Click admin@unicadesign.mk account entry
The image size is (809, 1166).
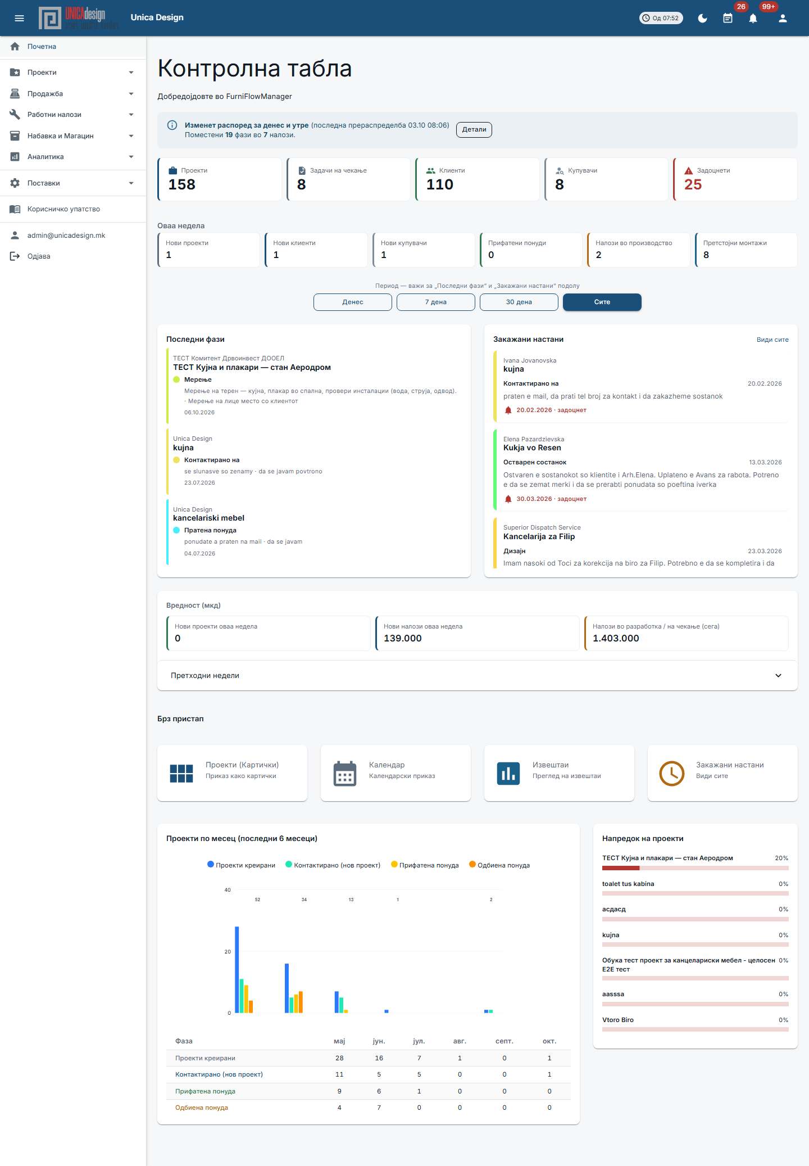coord(73,236)
